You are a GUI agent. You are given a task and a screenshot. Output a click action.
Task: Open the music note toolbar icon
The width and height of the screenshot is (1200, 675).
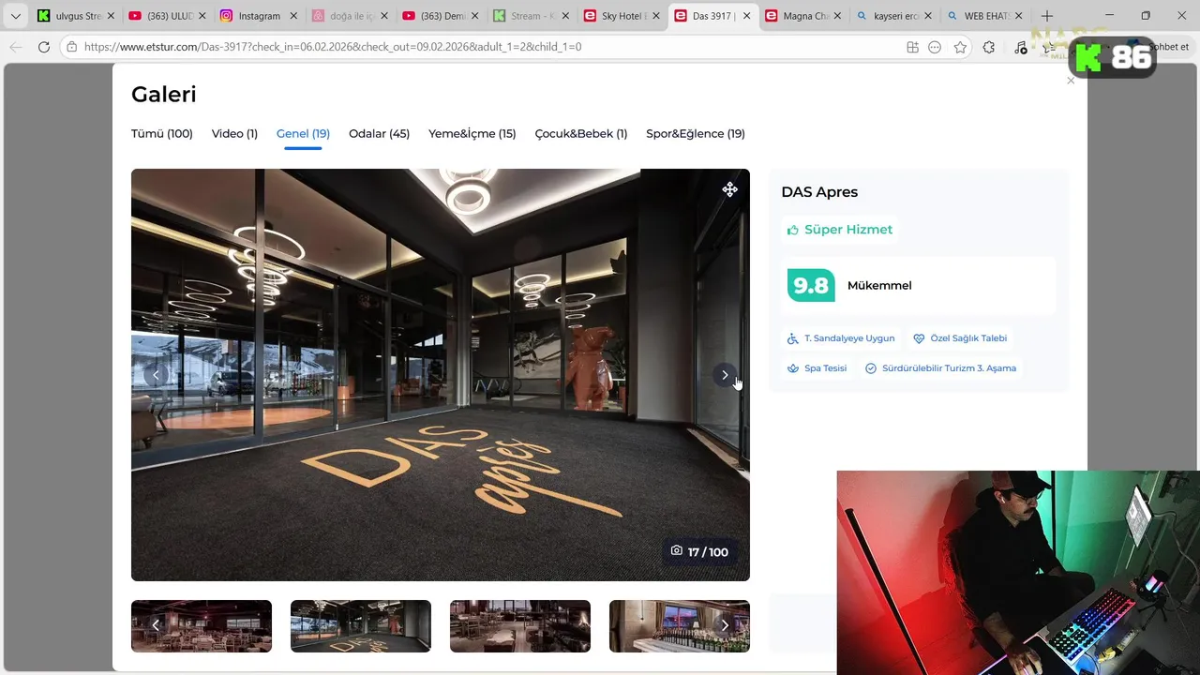(x=1021, y=47)
